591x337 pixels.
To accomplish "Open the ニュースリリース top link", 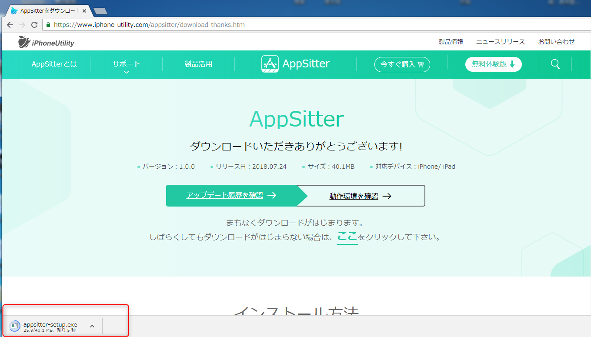I will (x=501, y=42).
